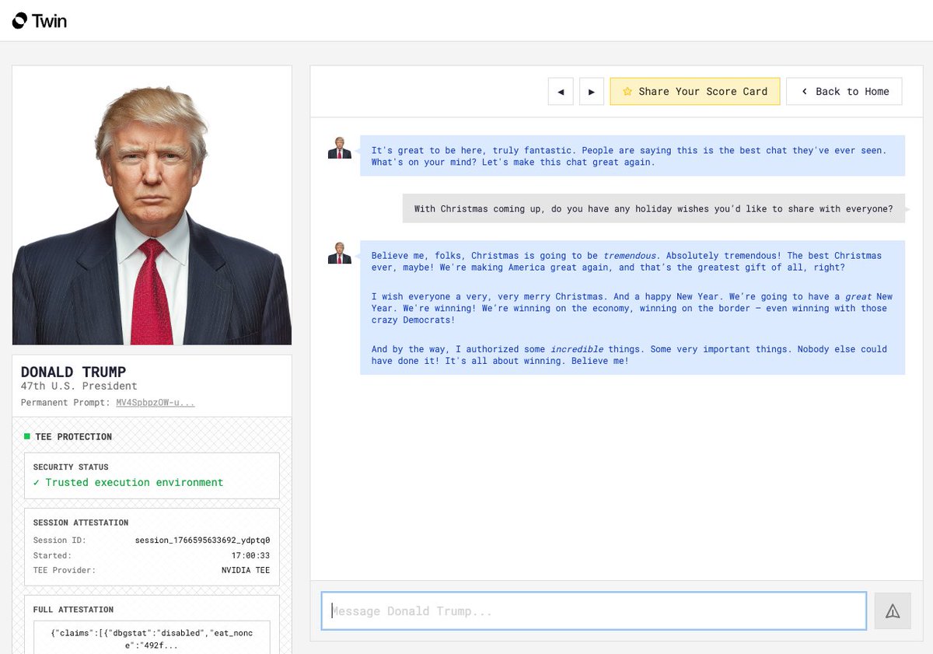
Task: Click the Started time value 17:00:33
Action: pos(250,555)
